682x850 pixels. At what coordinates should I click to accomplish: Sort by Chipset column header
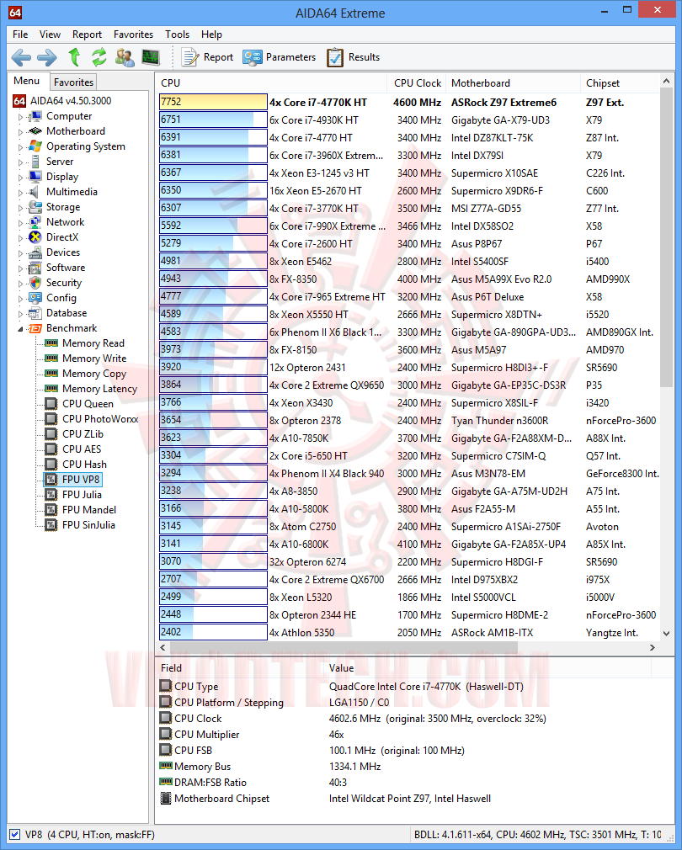click(x=620, y=83)
